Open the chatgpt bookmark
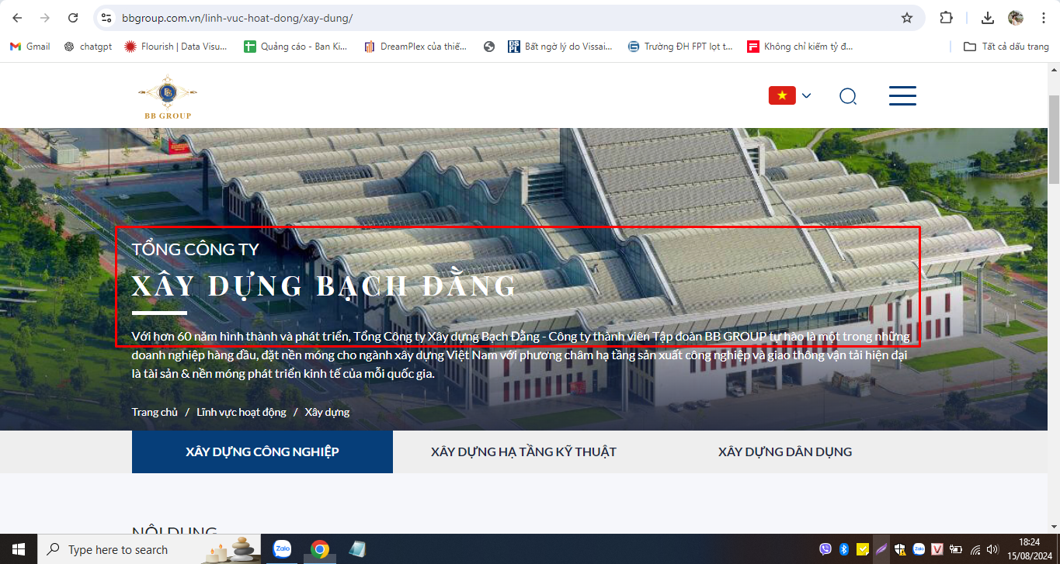The width and height of the screenshot is (1060, 564). (89, 47)
